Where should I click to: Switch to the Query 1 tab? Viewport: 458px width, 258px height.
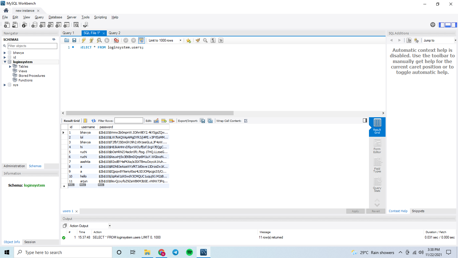pos(68,33)
